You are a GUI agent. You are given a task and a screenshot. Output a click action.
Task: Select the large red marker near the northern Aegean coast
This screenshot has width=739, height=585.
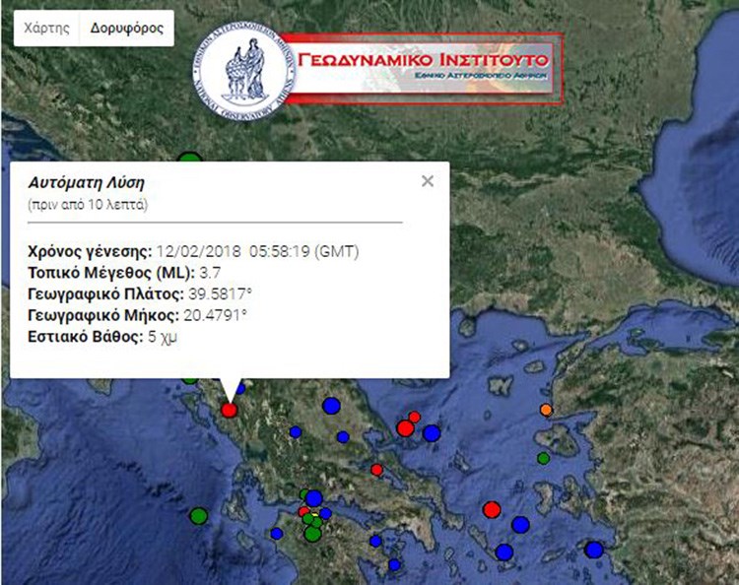click(x=405, y=427)
